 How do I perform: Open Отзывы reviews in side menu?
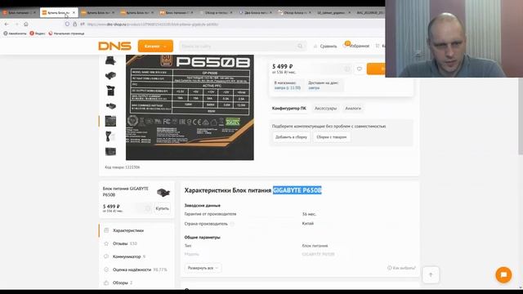point(120,243)
